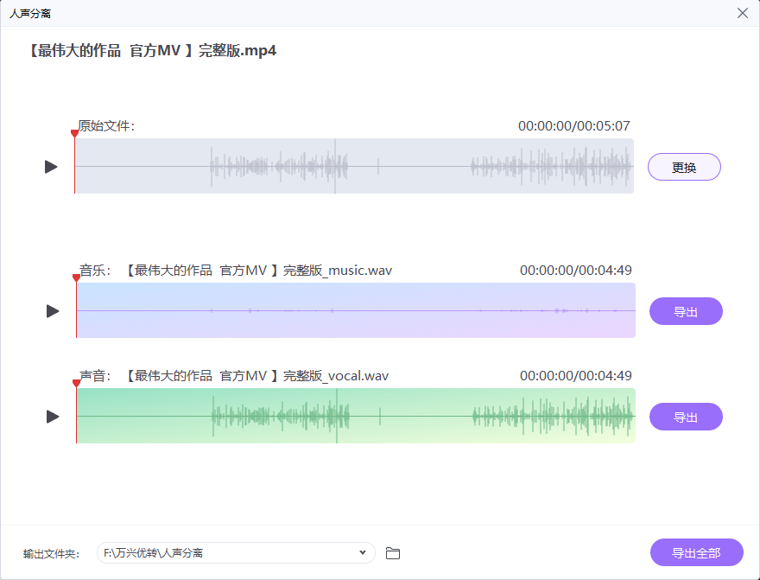Click 导出全部 to export all tracks
The height and width of the screenshot is (580, 760).
[696, 552]
